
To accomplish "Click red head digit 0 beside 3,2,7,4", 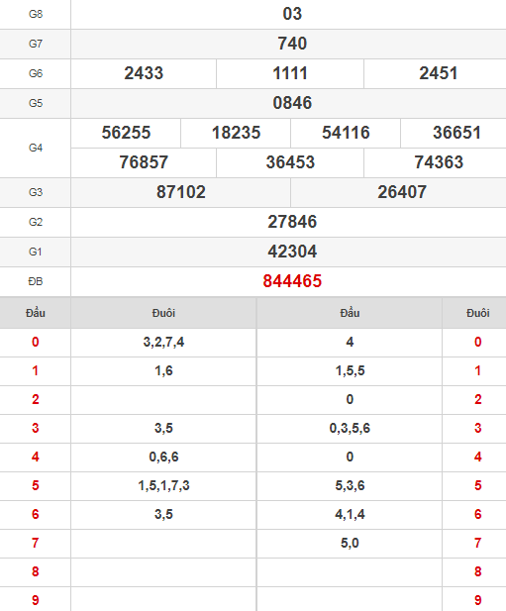I will pyautogui.click(x=36, y=342).
